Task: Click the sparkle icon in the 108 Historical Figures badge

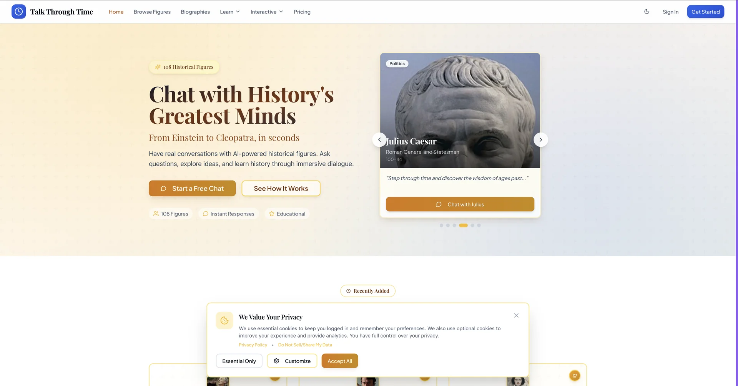Action: pos(158,67)
